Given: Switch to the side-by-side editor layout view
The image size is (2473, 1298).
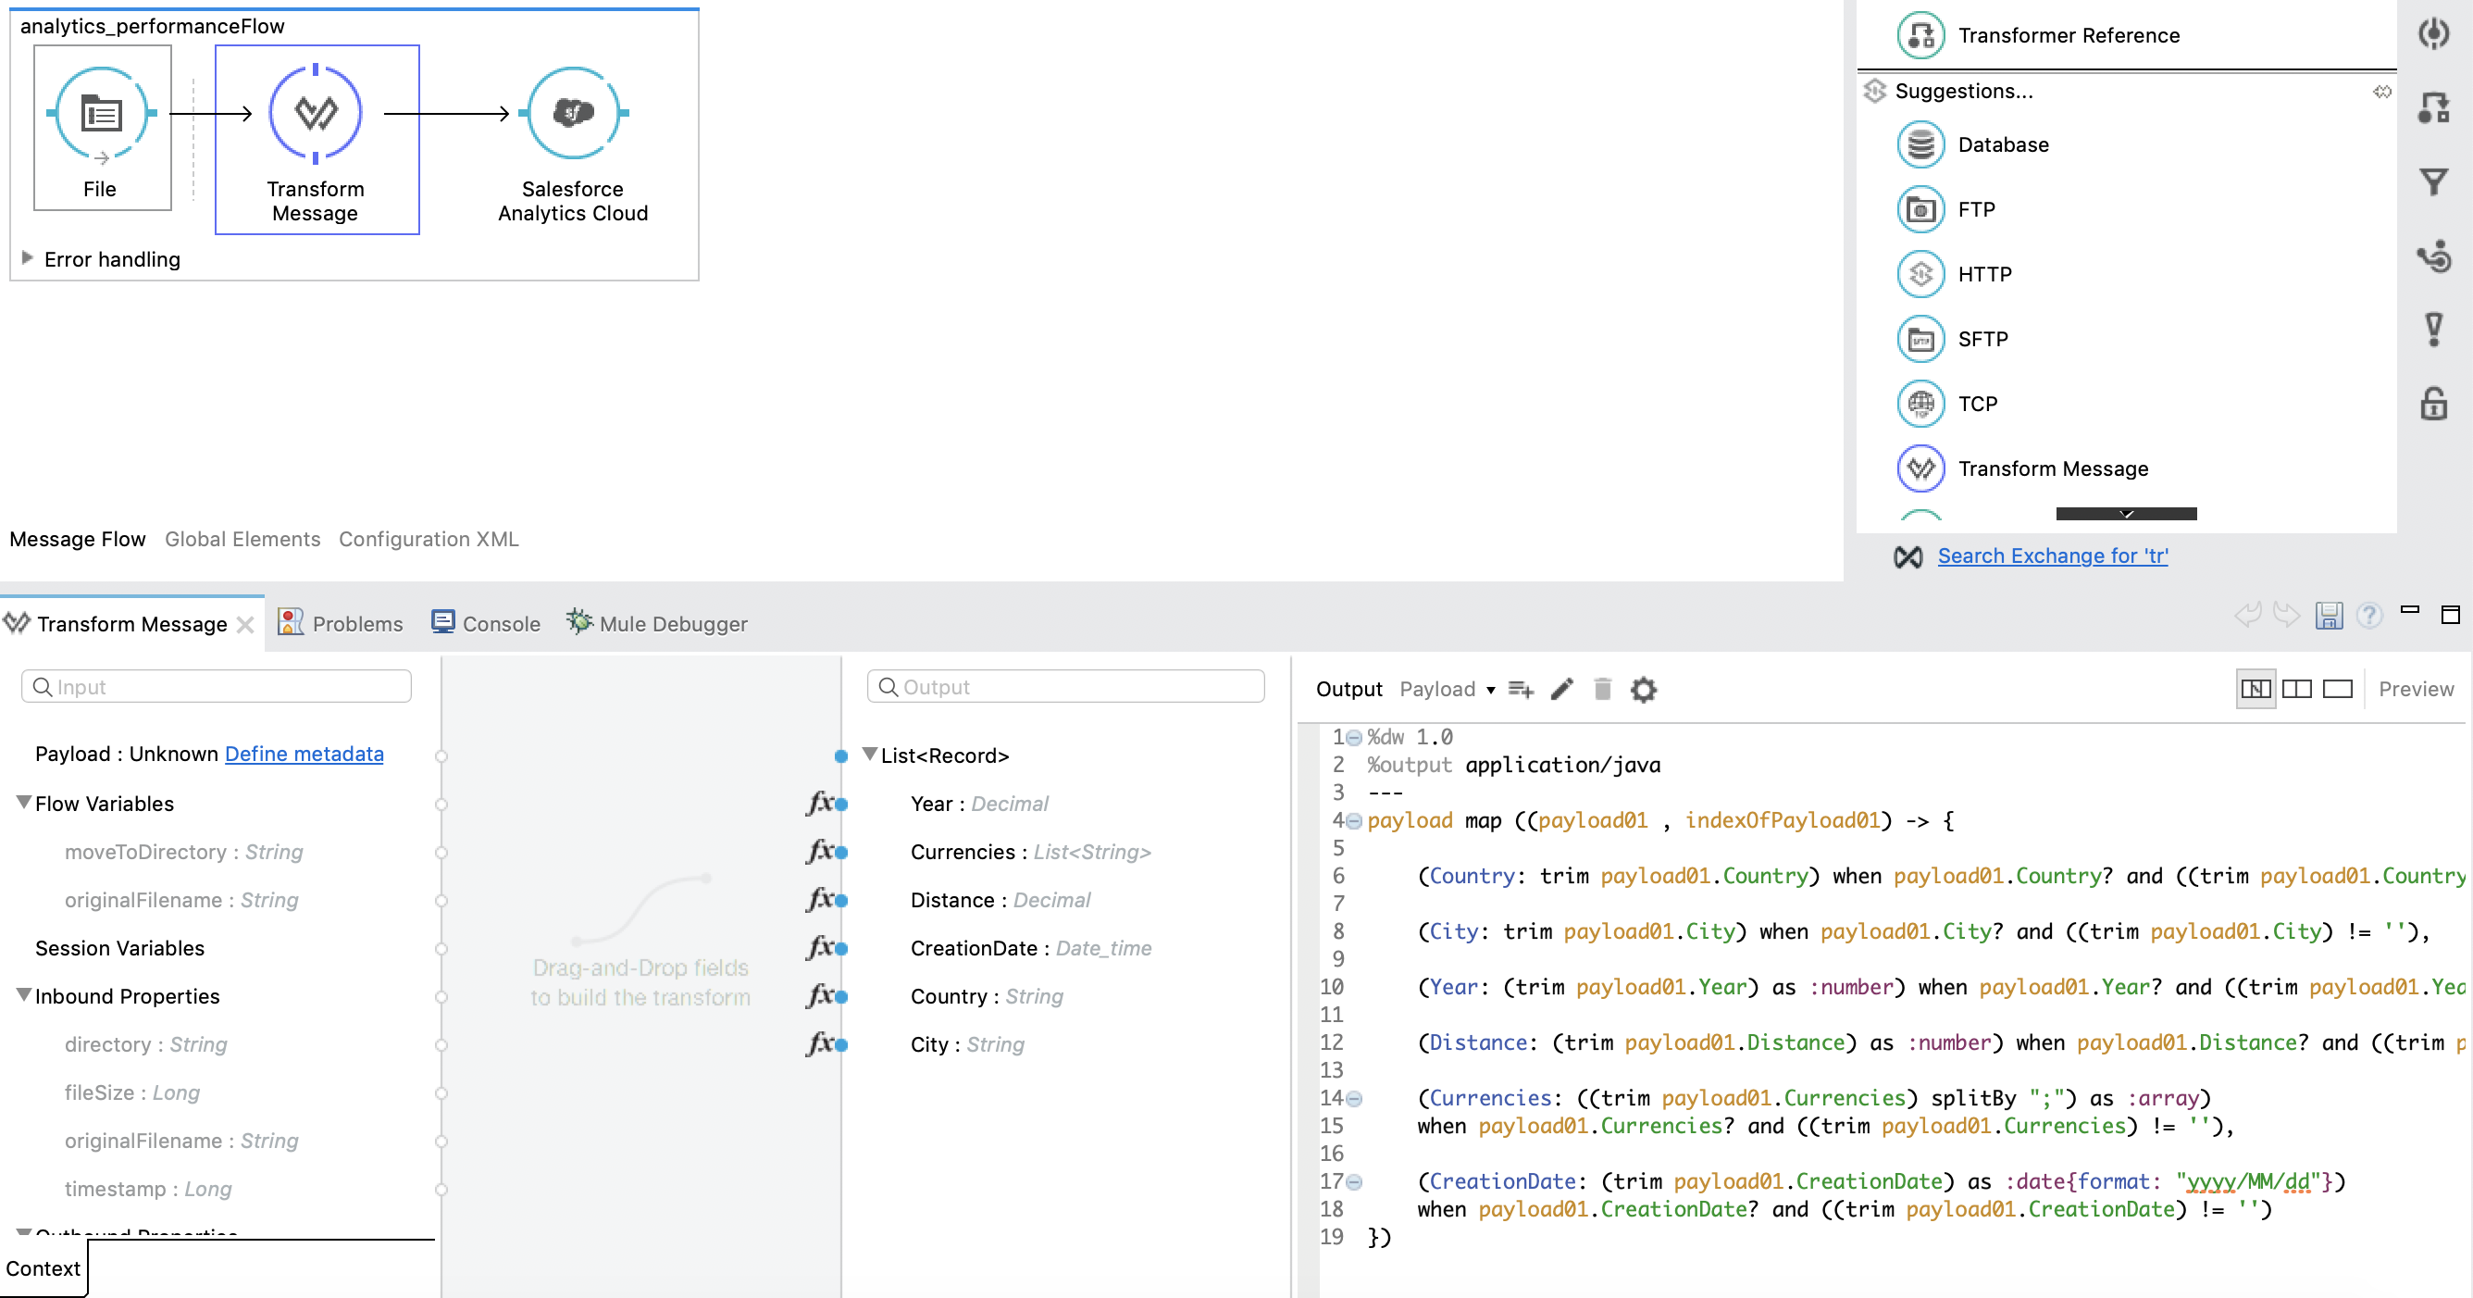Looking at the screenshot, I should (x=2297, y=689).
